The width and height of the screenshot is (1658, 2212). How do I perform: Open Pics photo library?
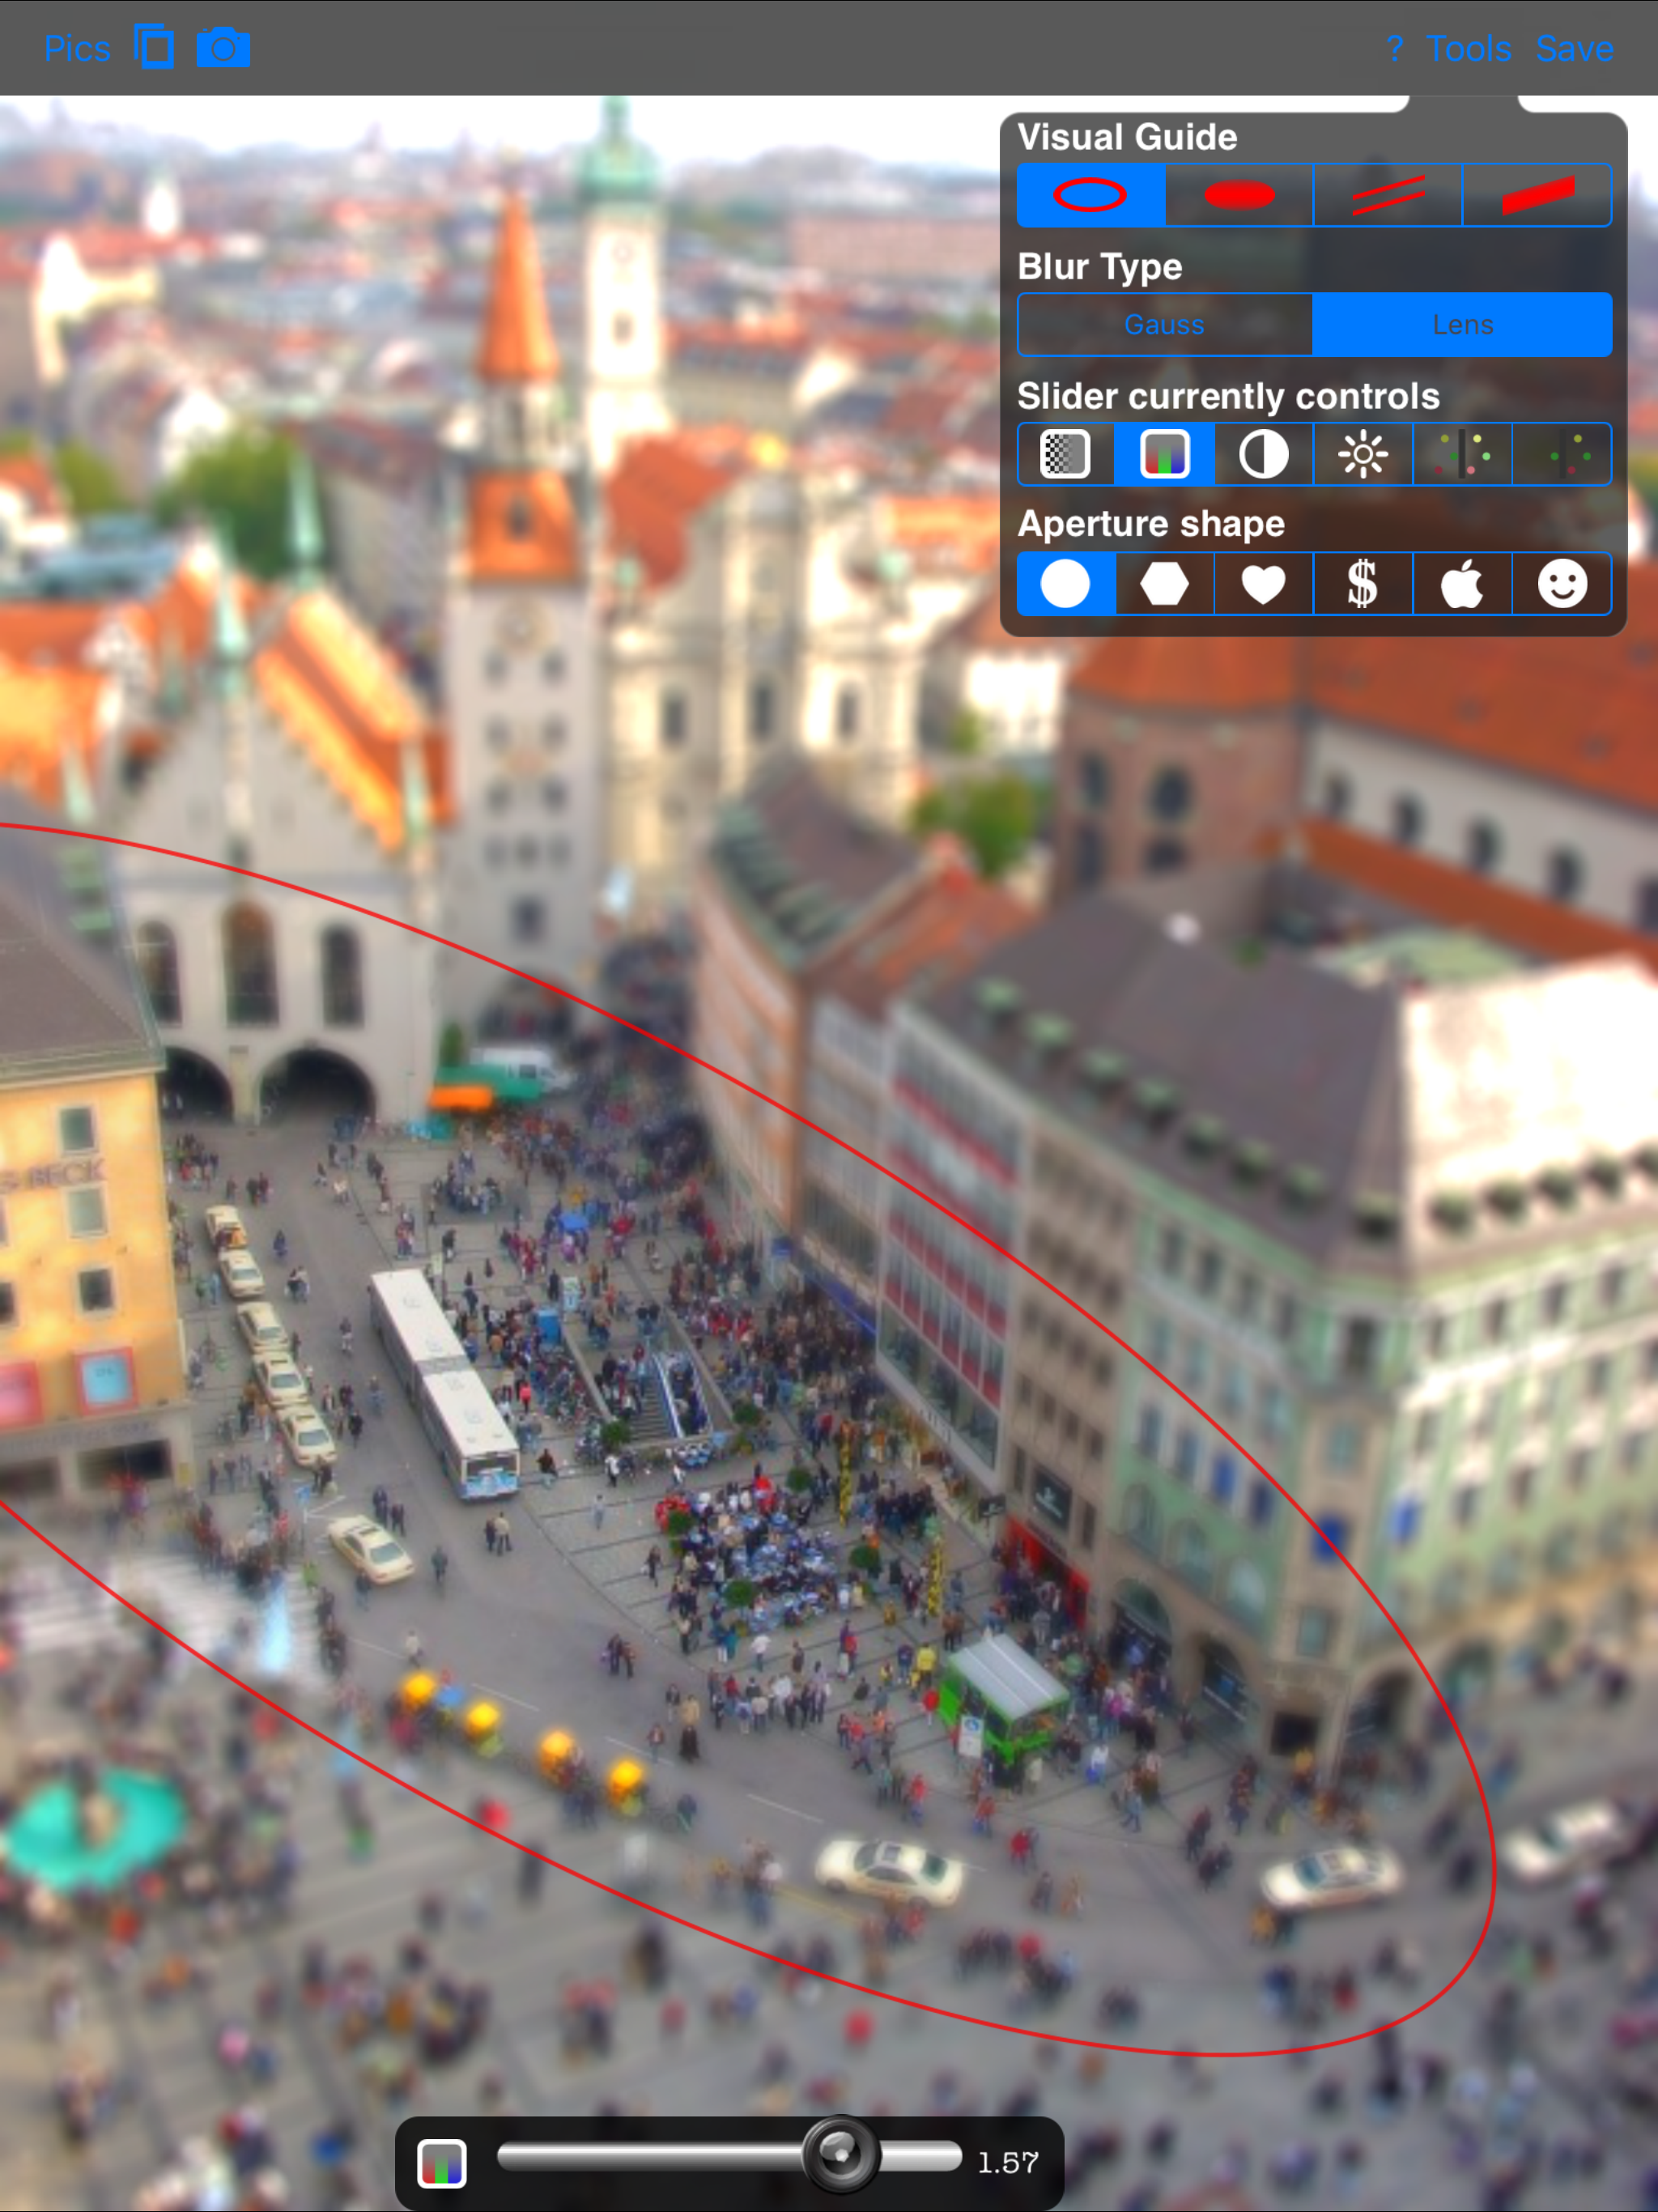click(77, 48)
